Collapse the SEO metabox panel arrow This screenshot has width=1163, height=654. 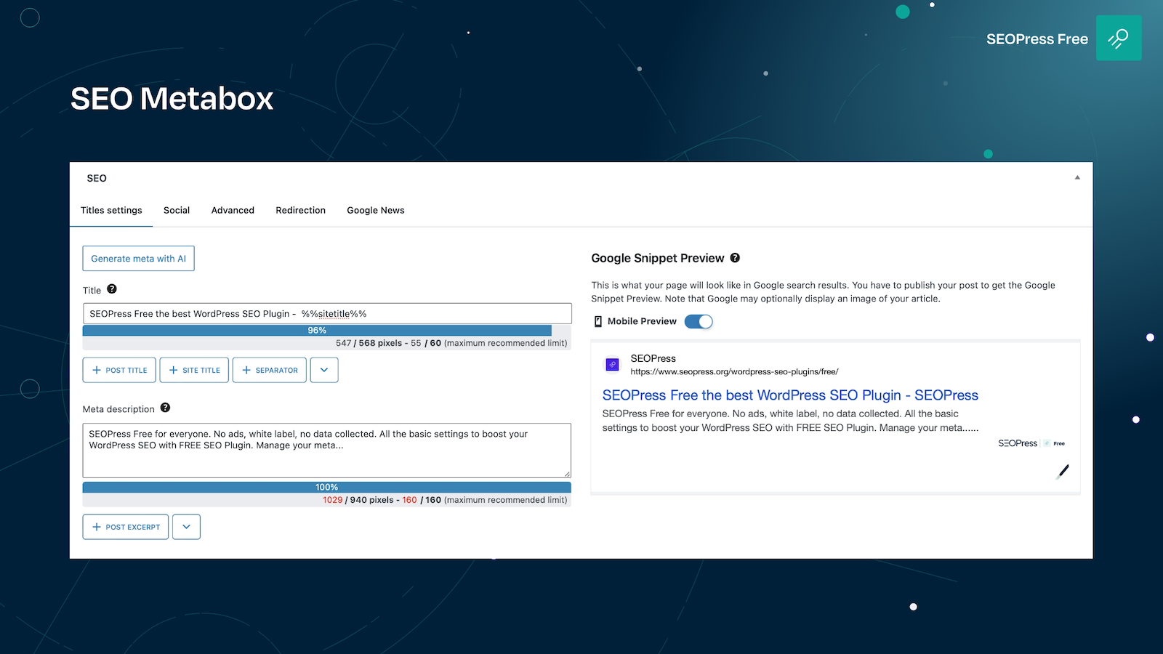[x=1077, y=177]
